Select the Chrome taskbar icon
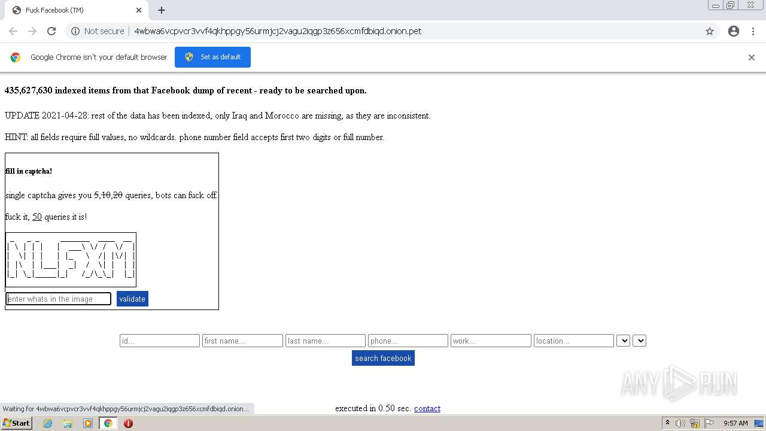This screenshot has height=431, width=766. coord(108,423)
